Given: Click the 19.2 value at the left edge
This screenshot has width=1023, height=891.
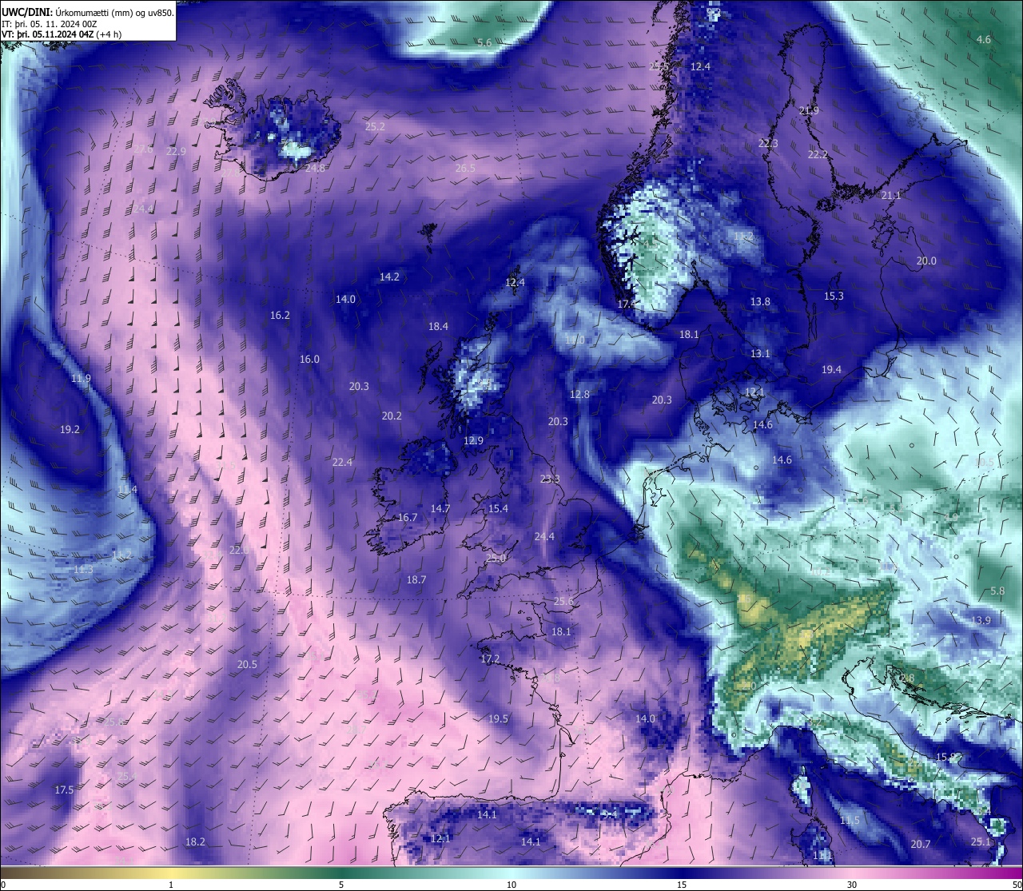Looking at the screenshot, I should (x=70, y=429).
